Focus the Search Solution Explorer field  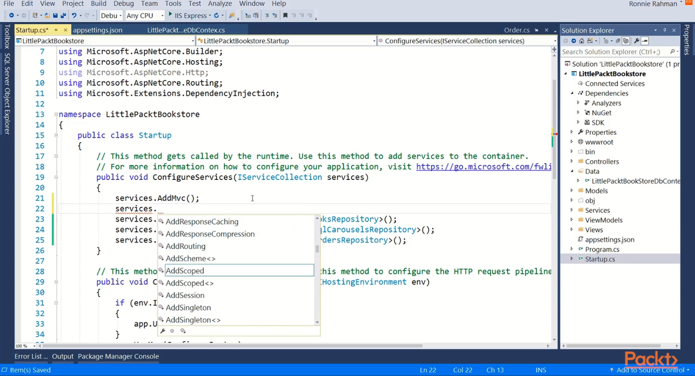click(x=614, y=51)
